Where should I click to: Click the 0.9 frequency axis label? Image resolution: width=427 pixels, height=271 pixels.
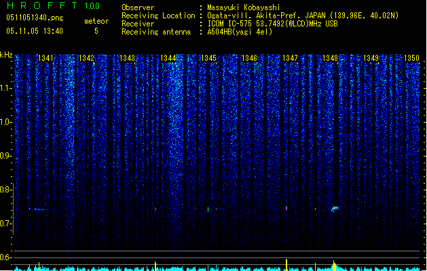(x=5, y=156)
